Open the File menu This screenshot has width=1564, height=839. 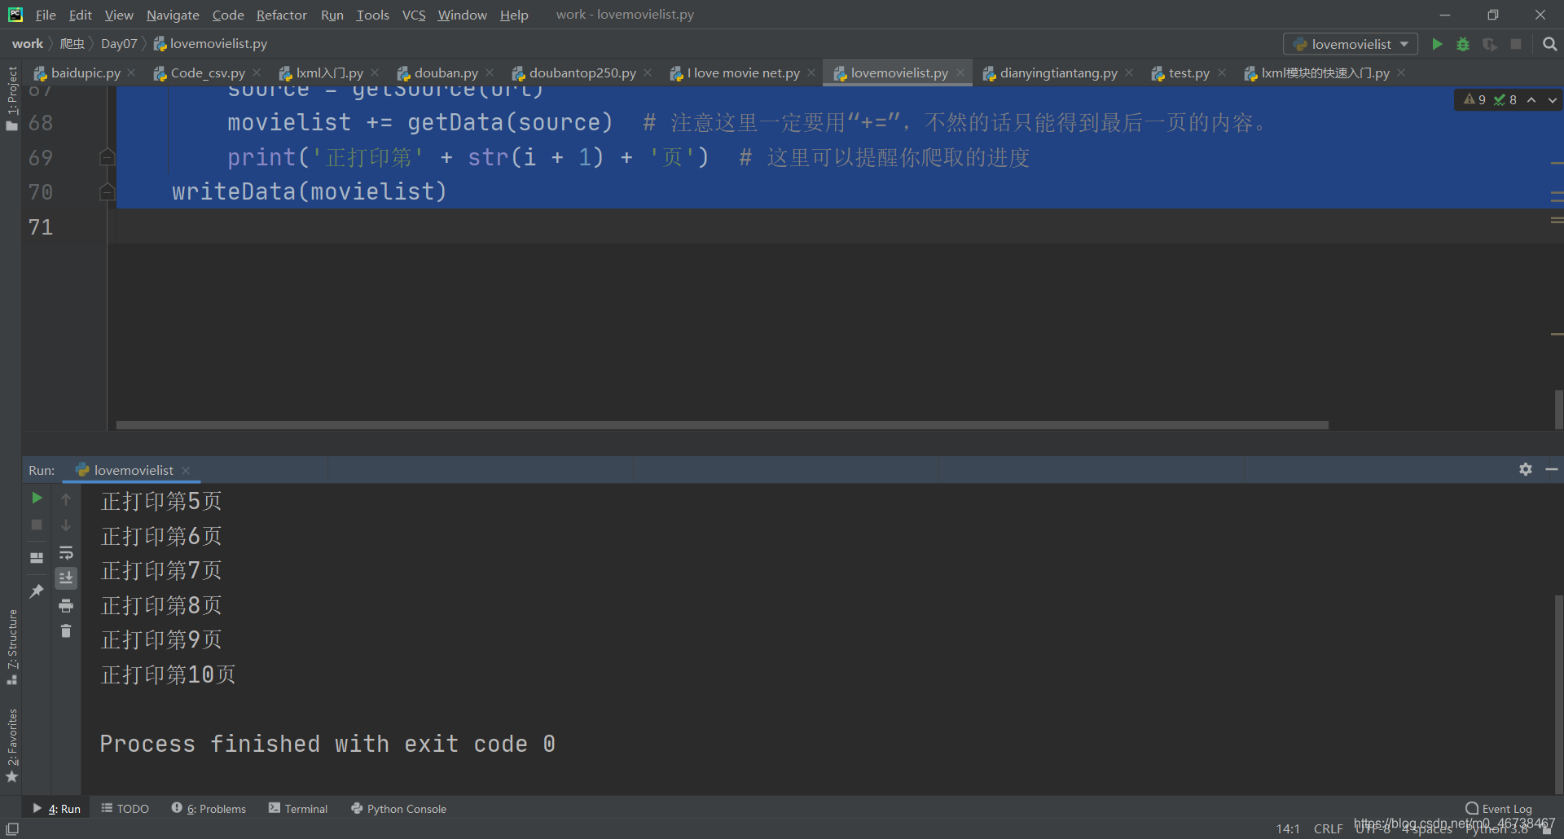[46, 15]
